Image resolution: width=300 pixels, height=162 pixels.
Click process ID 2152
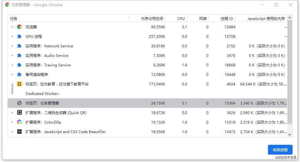231,46
